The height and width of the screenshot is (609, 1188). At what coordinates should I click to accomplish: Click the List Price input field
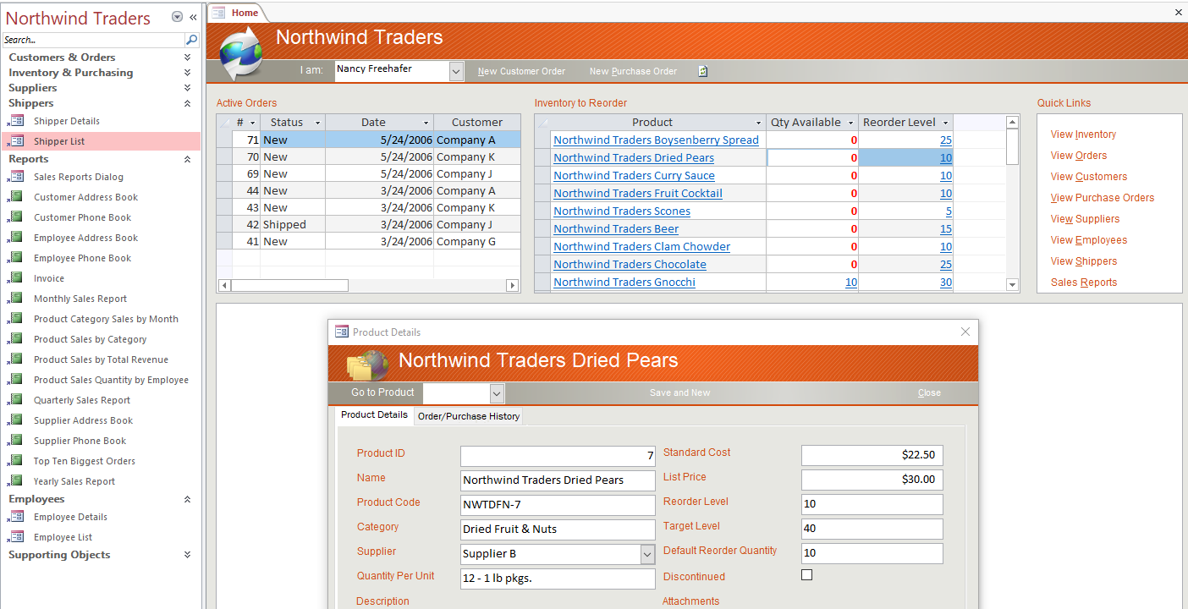872,480
